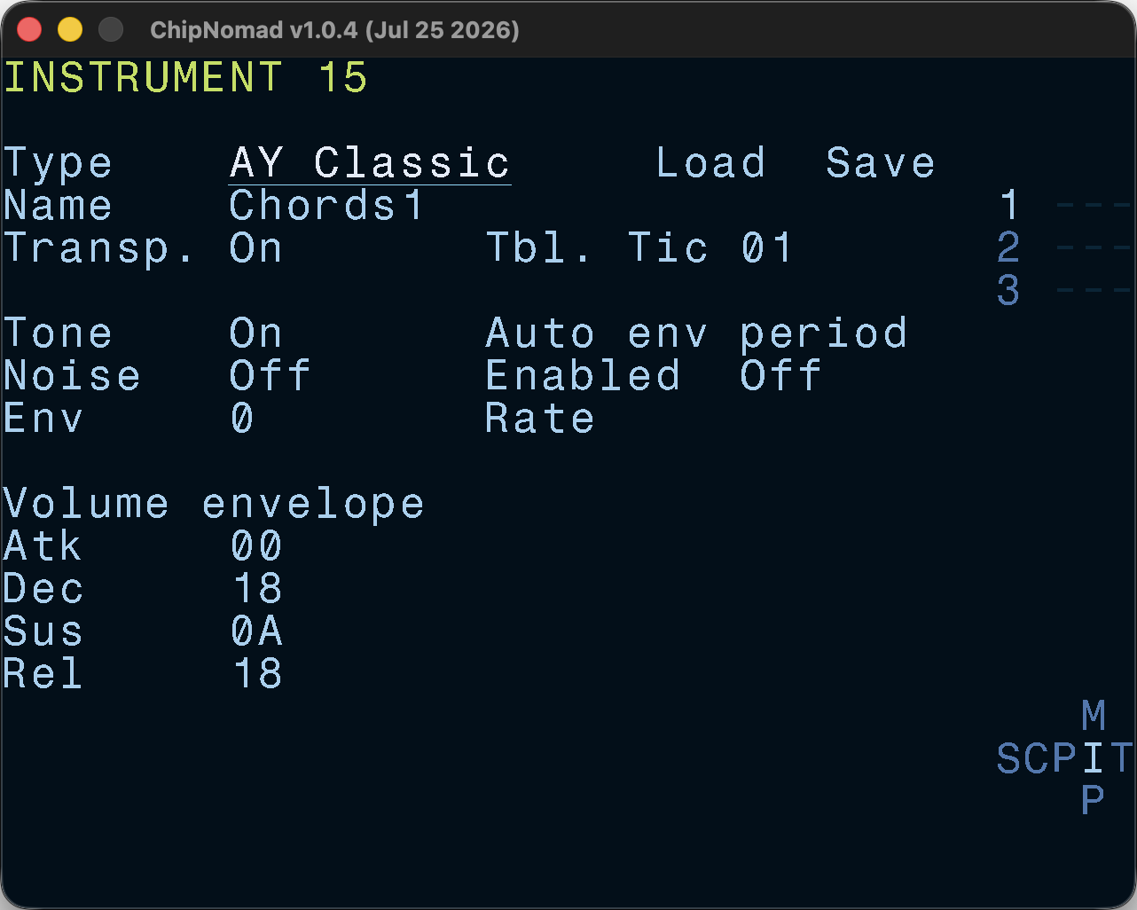Click the Load instrument button
Viewport: 1137px width, 910px height.
[710, 163]
